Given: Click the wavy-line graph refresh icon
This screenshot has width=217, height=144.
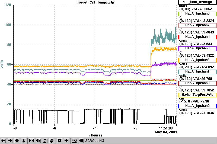Looking at the screenshot, I should pos(74,141).
